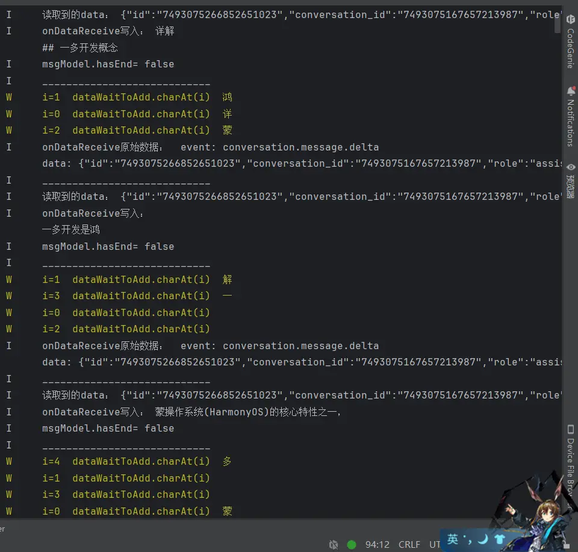Click the moon icon in IME bar
The image size is (578, 552).
click(483, 539)
